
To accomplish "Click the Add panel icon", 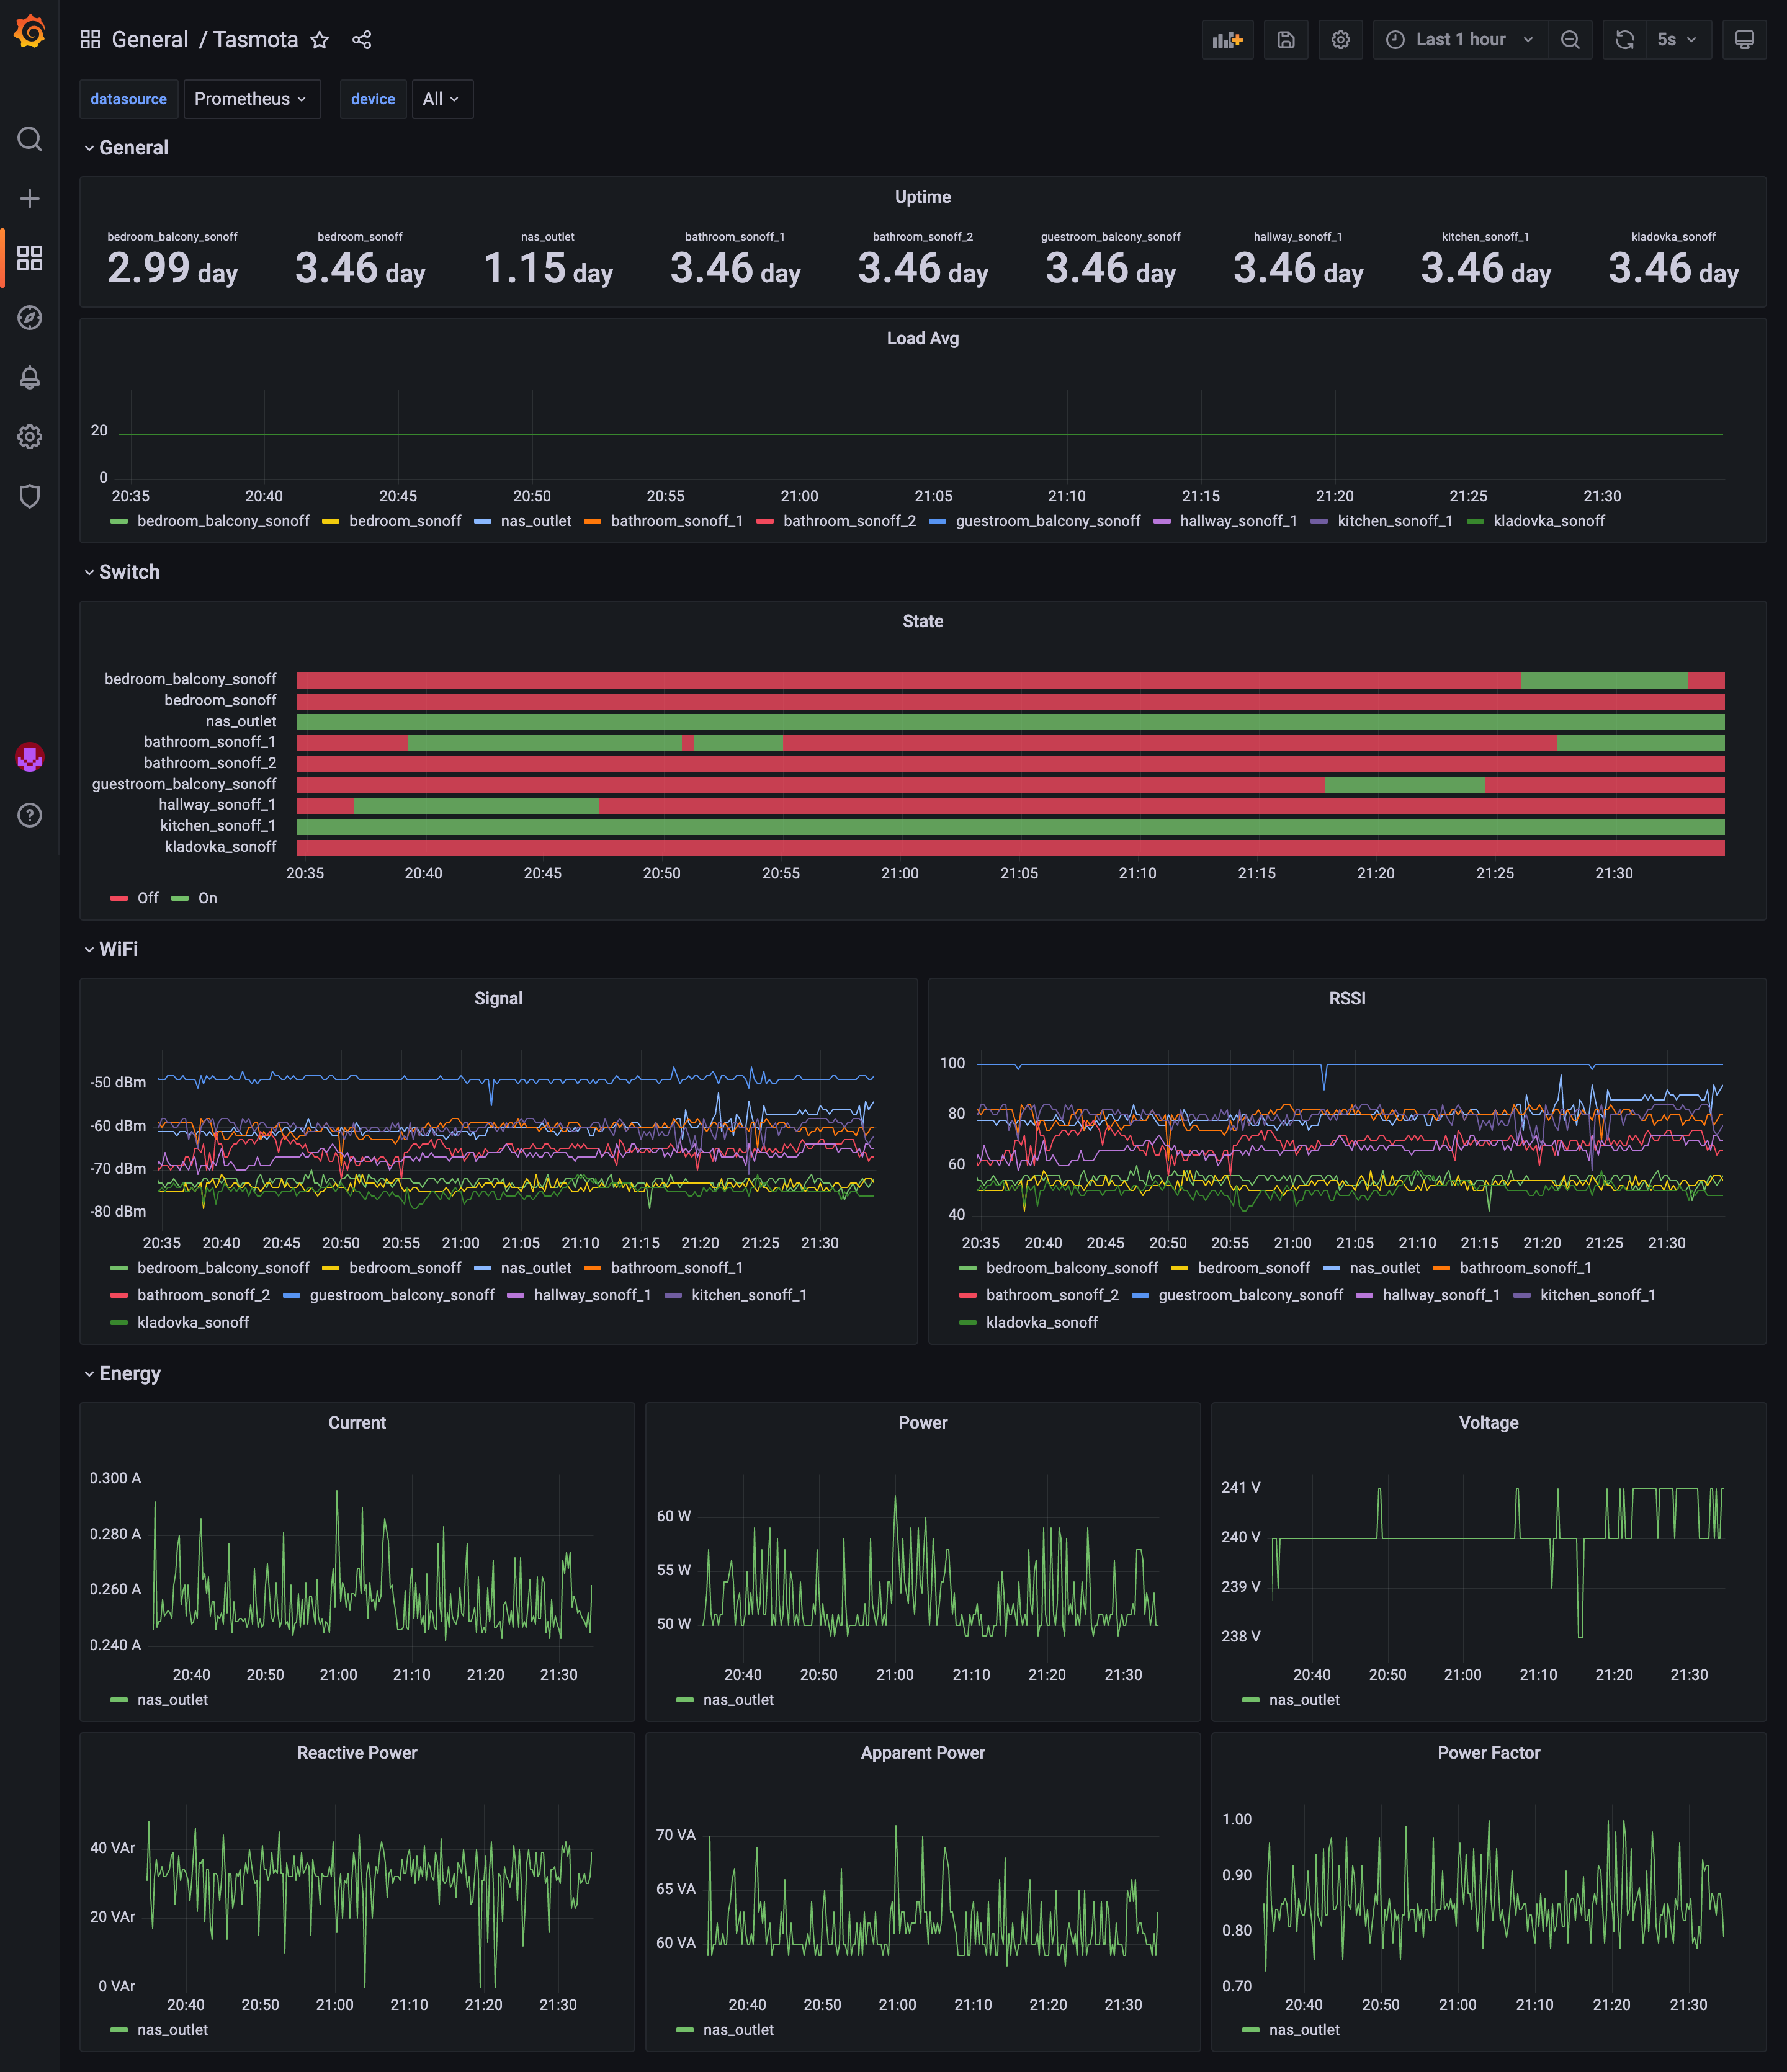I will [x=1227, y=40].
